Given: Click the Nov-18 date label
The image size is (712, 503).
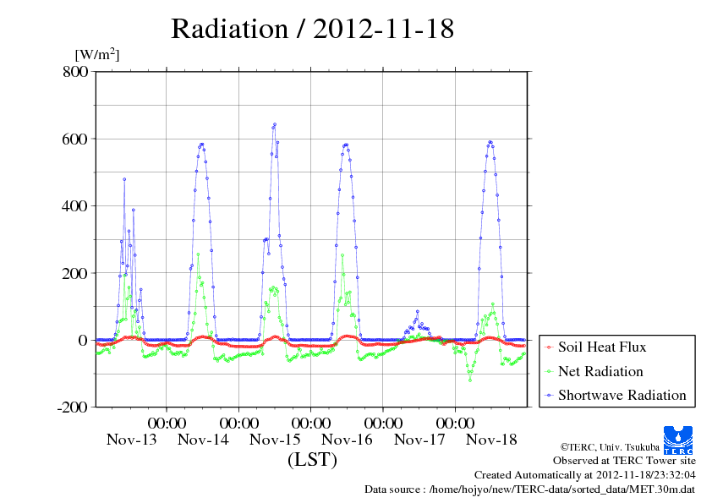Looking at the screenshot, I should point(491,440).
